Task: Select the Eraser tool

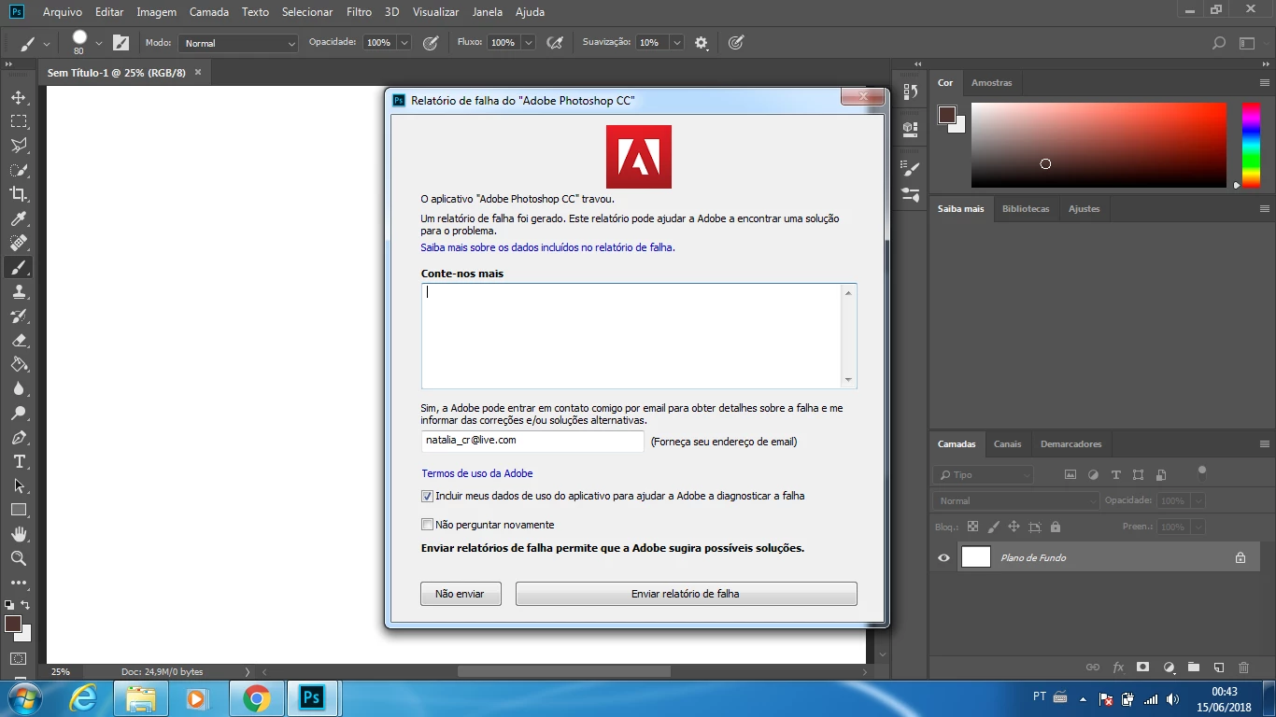Action: (18, 340)
